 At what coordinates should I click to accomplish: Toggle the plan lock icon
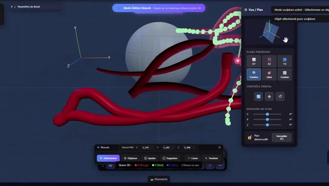pyautogui.click(x=250, y=137)
